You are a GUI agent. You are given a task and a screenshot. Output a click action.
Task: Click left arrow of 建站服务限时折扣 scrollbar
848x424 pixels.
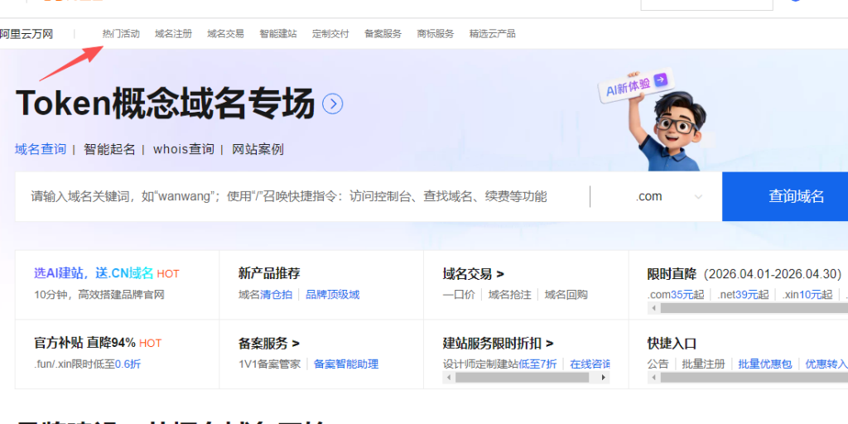pyautogui.click(x=449, y=378)
